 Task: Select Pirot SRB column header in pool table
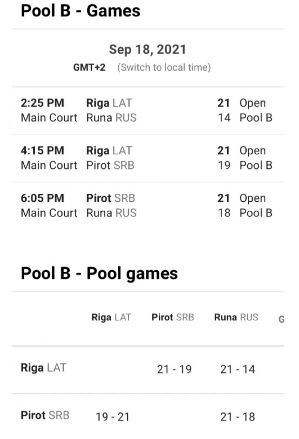click(173, 317)
